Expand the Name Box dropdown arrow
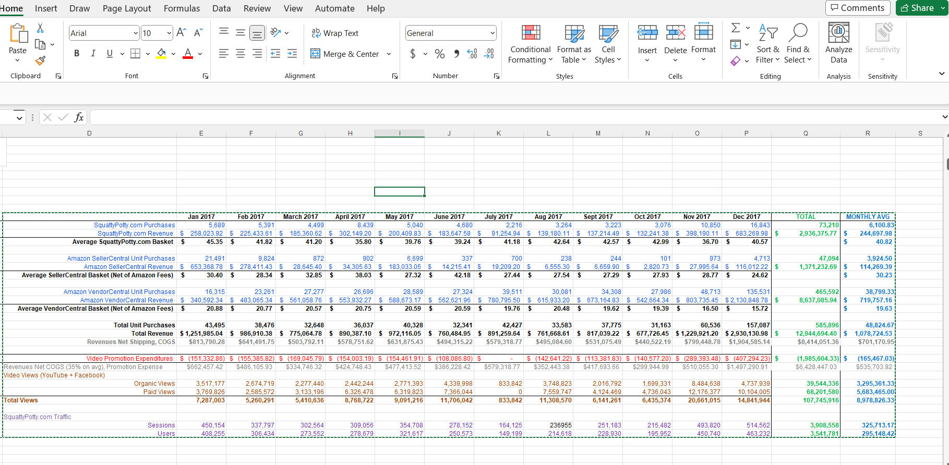 (19, 117)
